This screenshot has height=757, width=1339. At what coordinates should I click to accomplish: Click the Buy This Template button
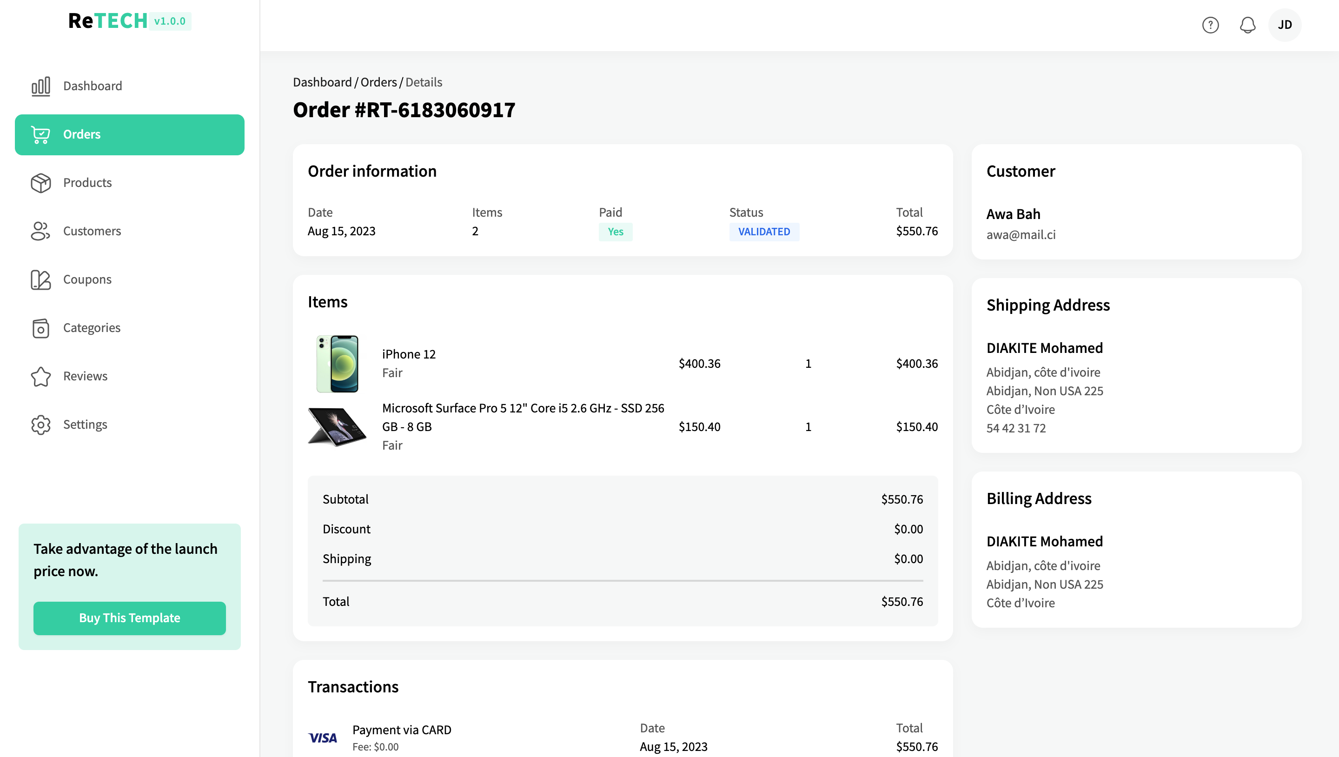click(x=129, y=618)
